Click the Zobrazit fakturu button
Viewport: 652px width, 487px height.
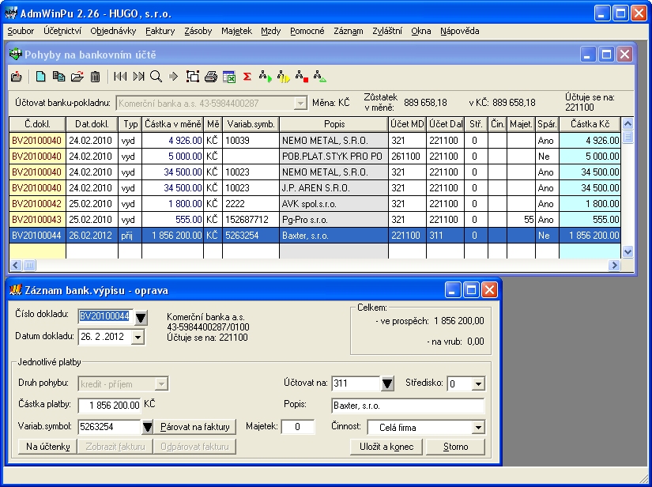pos(115,447)
